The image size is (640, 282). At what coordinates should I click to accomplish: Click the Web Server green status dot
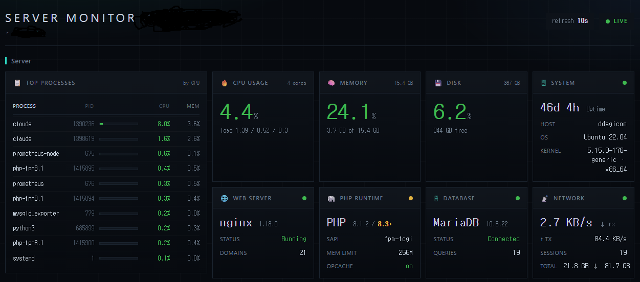304,198
